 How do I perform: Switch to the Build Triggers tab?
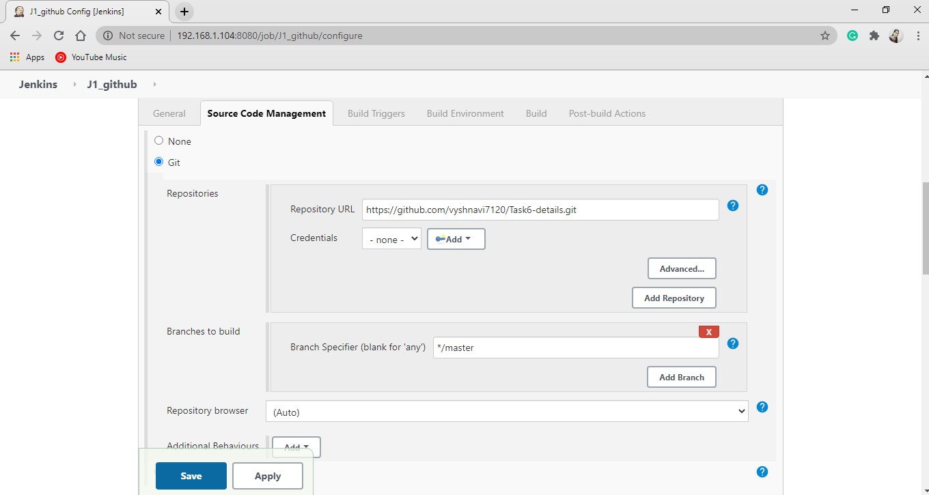pyautogui.click(x=376, y=113)
